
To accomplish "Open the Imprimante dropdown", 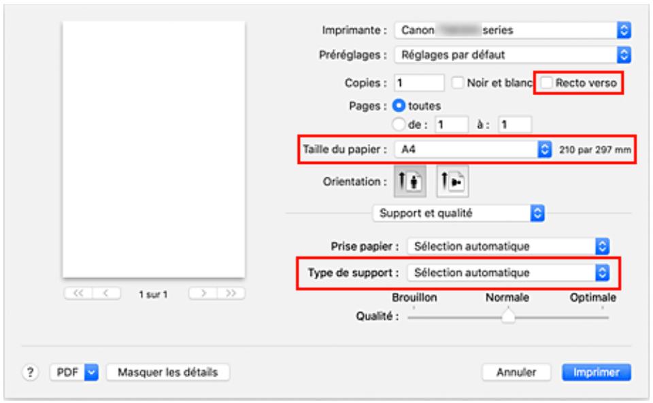I will [512, 30].
